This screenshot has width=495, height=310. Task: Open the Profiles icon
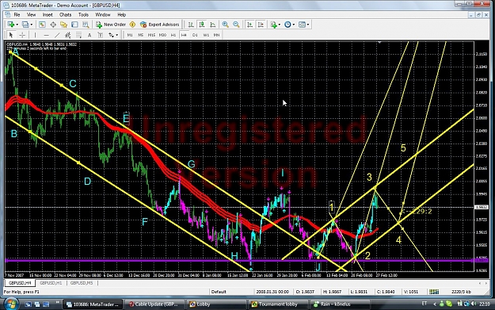[25, 25]
